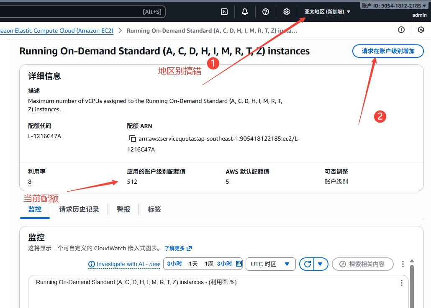Click the info panel icon
This screenshot has height=308, width=431.
pos(401,30)
